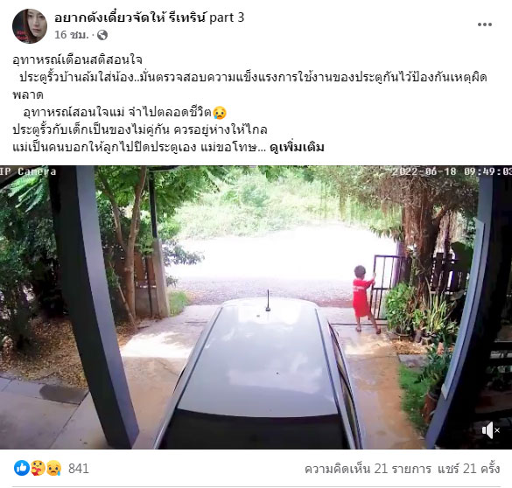The height and width of the screenshot is (488, 512).
Task: Click the sad crying reaction icon
Action: 53,469
